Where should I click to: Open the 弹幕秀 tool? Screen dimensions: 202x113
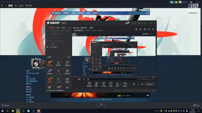click(67, 80)
